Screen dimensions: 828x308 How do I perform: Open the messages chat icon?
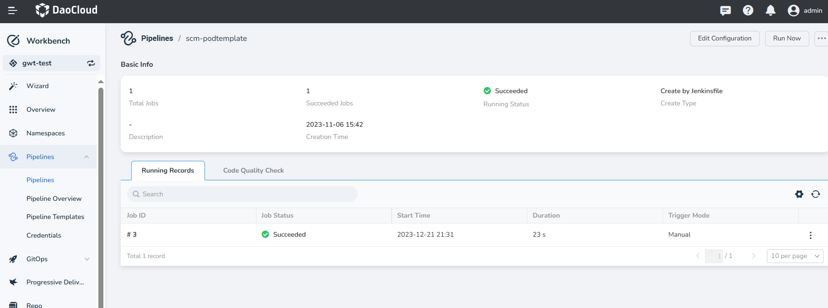726,10
